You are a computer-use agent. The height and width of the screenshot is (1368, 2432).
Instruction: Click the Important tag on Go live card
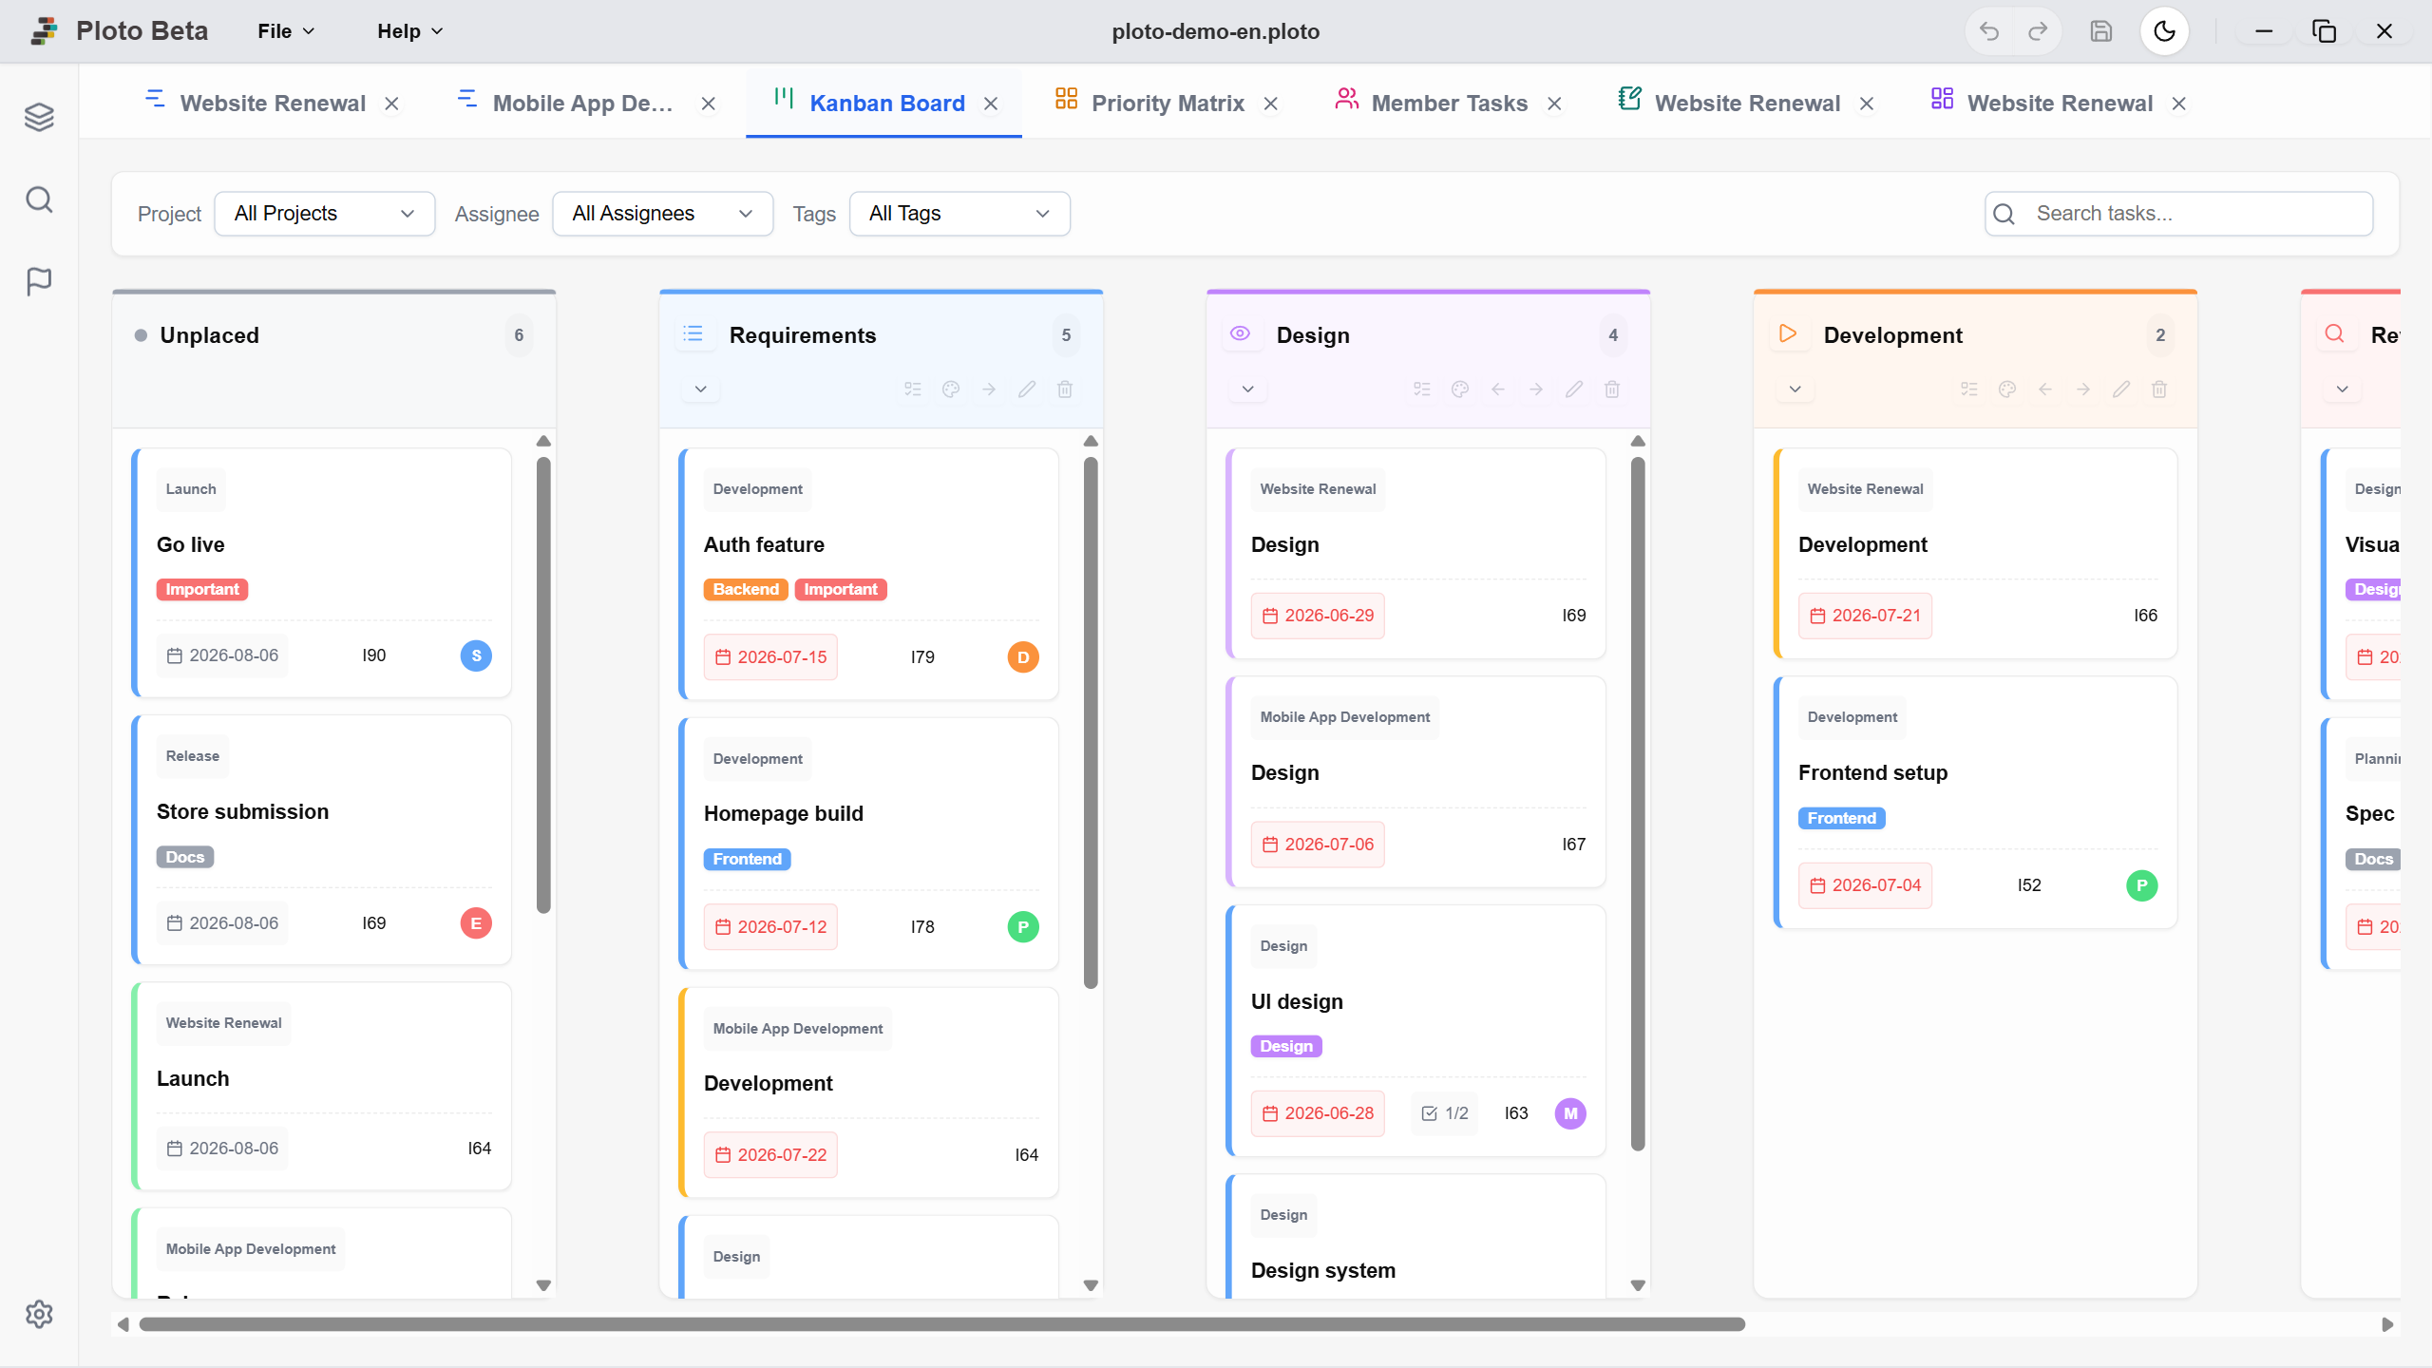point(202,590)
